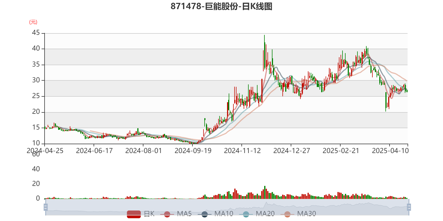This screenshot has height=221, width=443.
Task: Click the peak in the zoom slider preview
Action: coord(266,203)
